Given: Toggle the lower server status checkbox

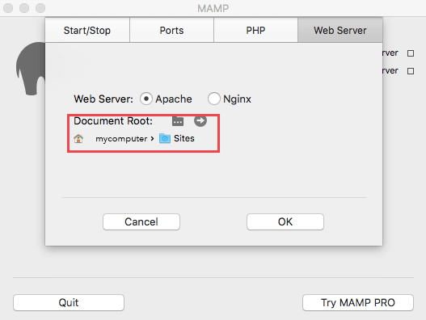Looking at the screenshot, I should pos(411,71).
